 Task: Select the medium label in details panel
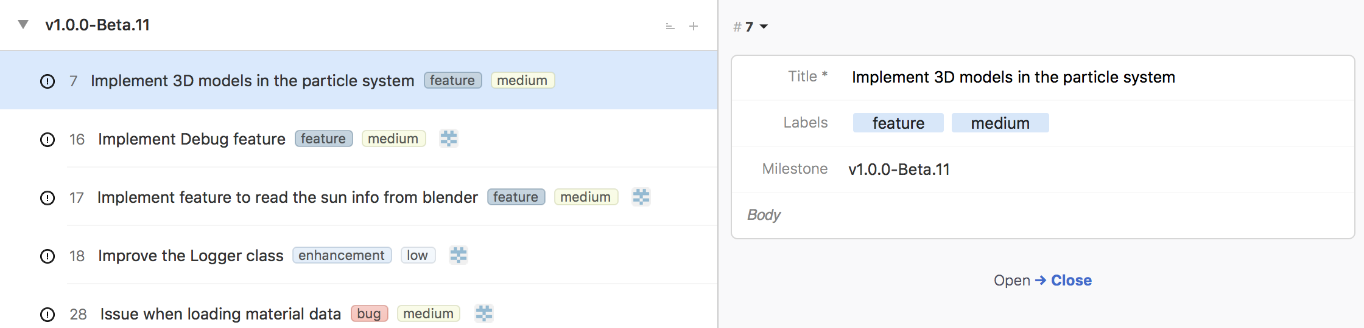point(1000,123)
